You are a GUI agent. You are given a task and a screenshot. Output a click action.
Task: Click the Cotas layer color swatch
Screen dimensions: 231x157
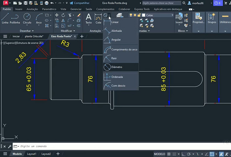pyautogui.click(x=144, y=15)
